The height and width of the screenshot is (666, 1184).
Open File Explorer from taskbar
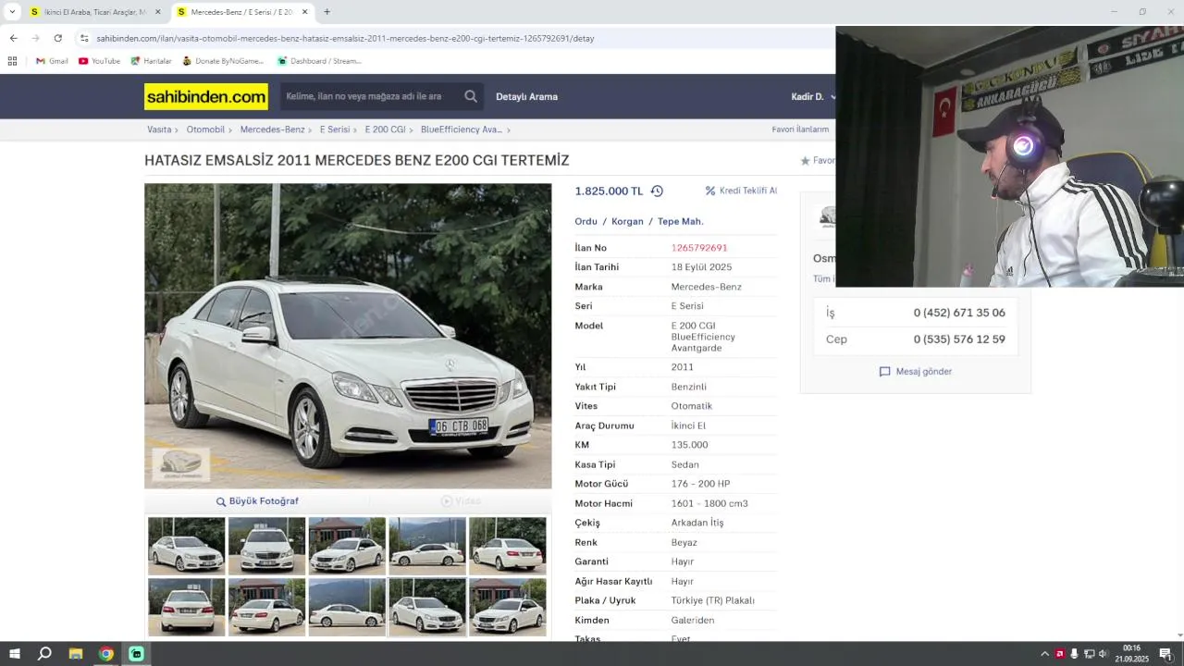[x=76, y=654]
